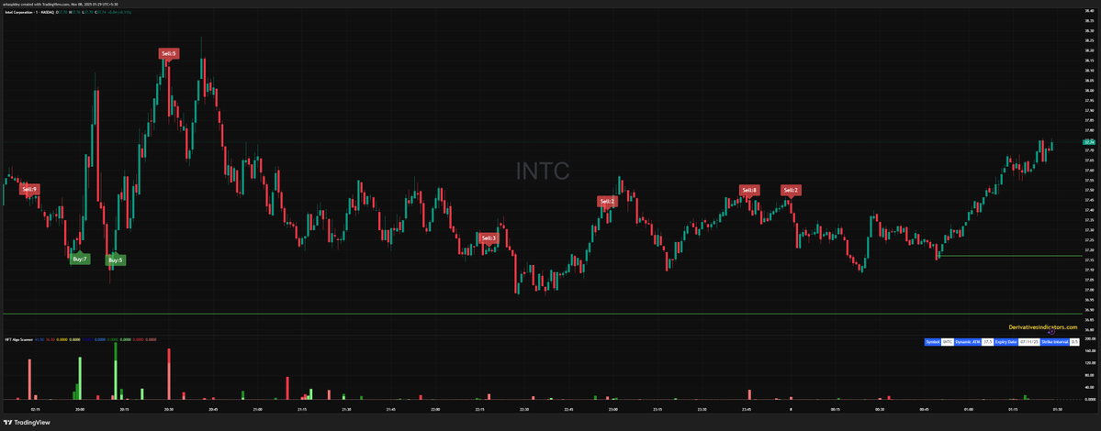
Task: Click the 00:30 time axis label
Action: 880,409
